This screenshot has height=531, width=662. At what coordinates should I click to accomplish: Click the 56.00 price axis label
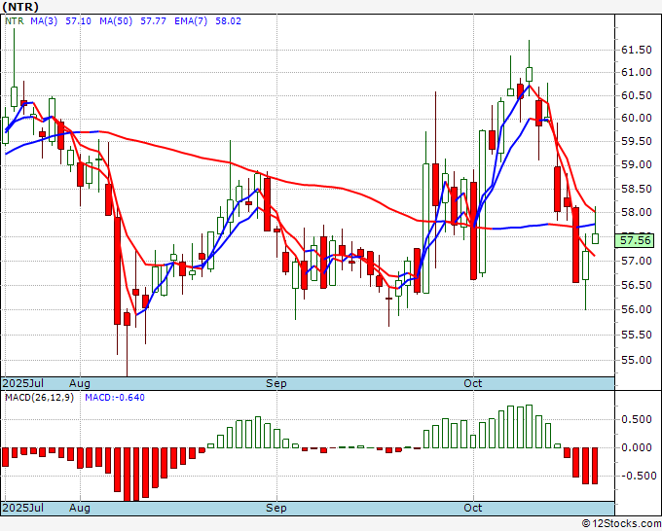pyautogui.click(x=637, y=309)
